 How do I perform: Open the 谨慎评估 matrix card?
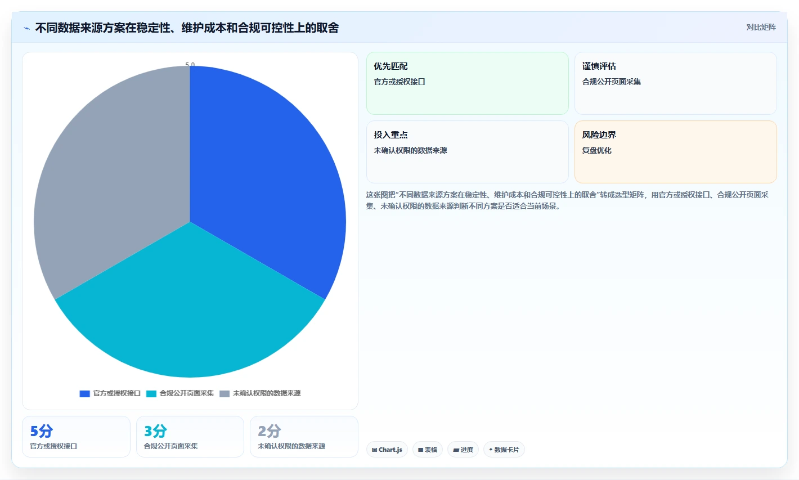(676, 83)
